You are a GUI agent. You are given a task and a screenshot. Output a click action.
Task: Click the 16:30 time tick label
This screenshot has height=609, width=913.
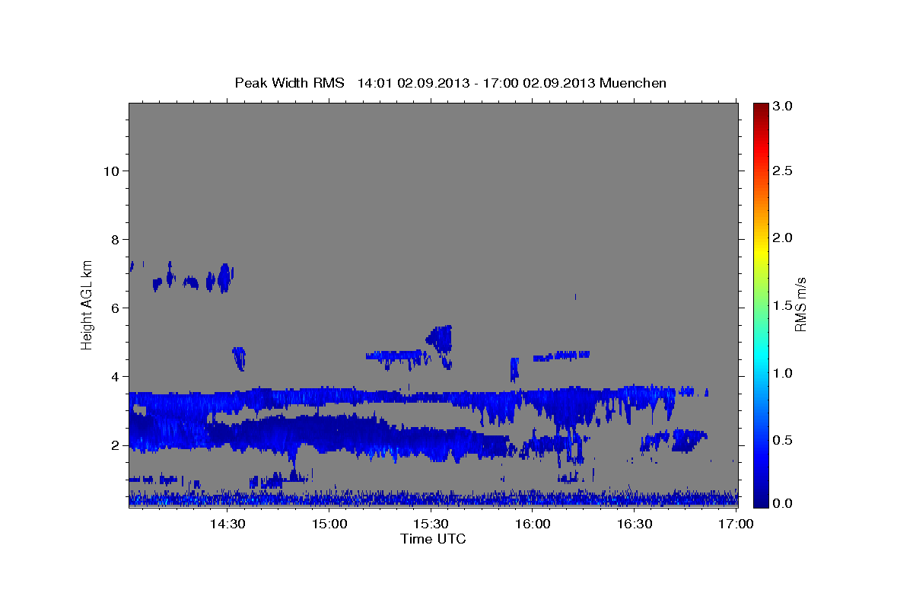(635, 525)
